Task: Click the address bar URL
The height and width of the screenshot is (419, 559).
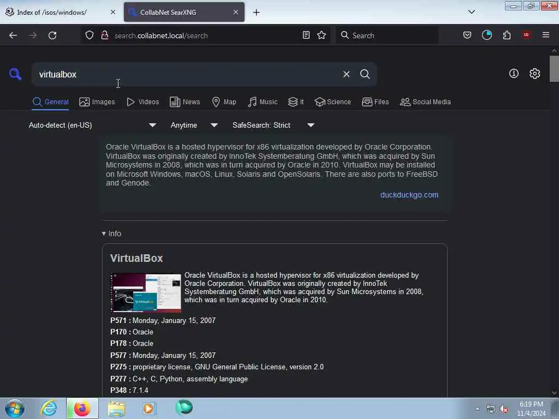Action: pyautogui.click(x=161, y=35)
